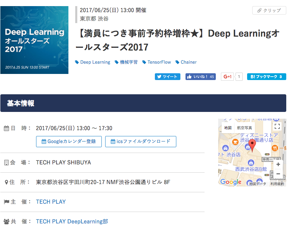Click the tag icon beside 機械学習
This screenshot has height=233, width=290.
116,62
